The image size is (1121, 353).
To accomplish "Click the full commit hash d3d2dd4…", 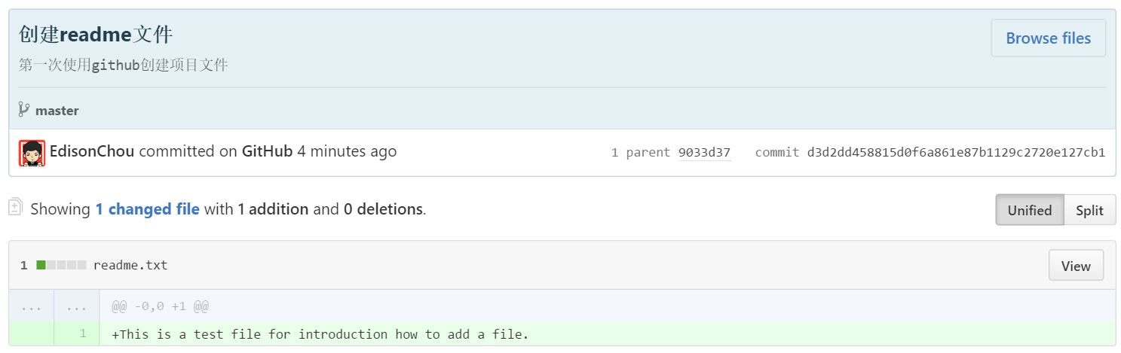I will click(956, 153).
